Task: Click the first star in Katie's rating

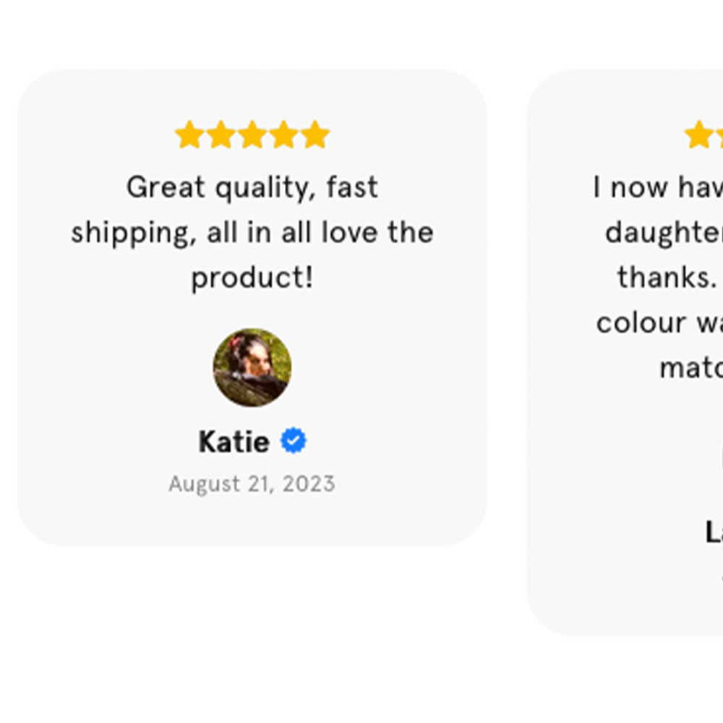Action: click(x=189, y=135)
